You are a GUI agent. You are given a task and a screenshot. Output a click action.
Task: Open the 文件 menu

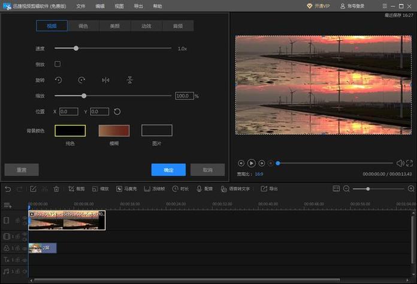81,6
